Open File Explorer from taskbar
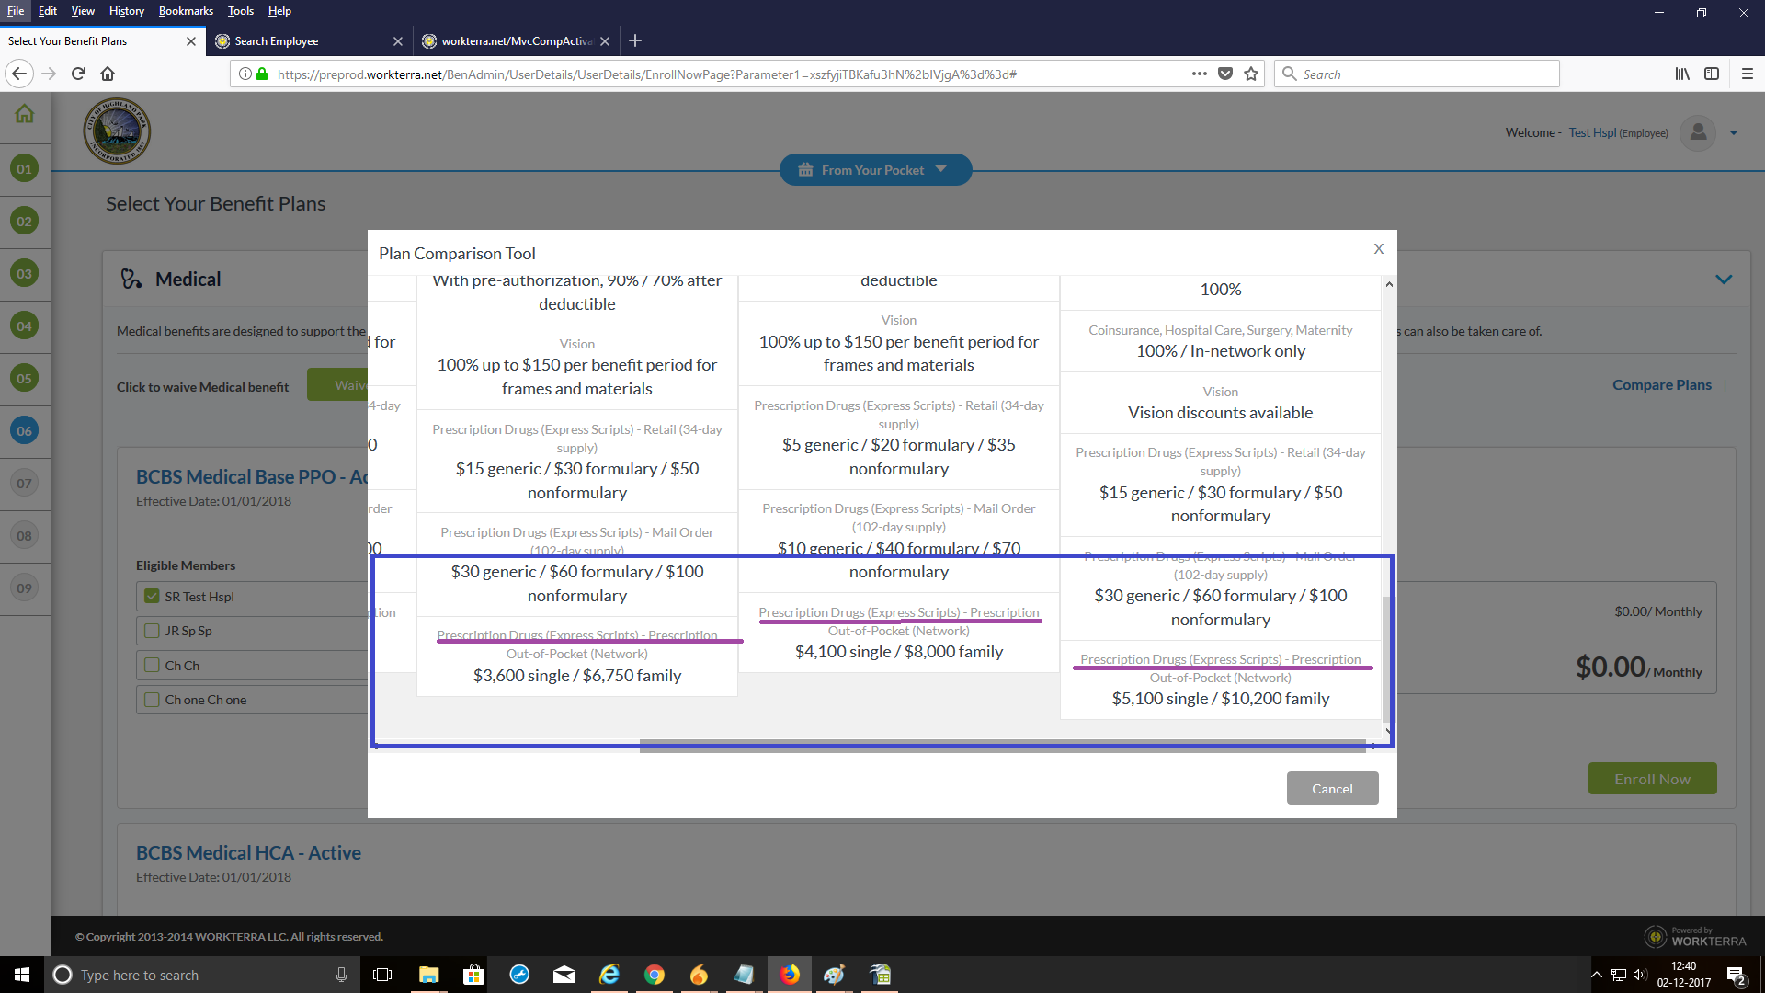Screen dimensions: 1765x993 [x=429, y=975]
